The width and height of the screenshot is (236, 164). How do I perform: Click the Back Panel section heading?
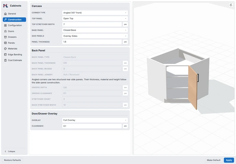pyautogui.click(x=38, y=50)
